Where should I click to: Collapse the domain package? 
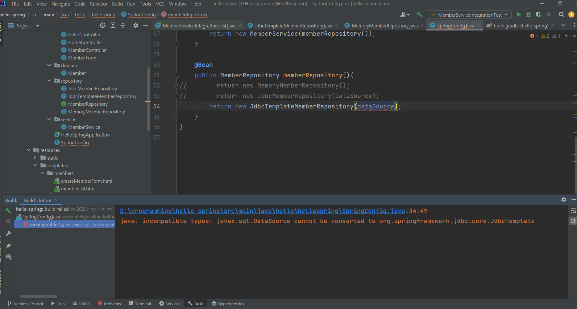(49, 65)
